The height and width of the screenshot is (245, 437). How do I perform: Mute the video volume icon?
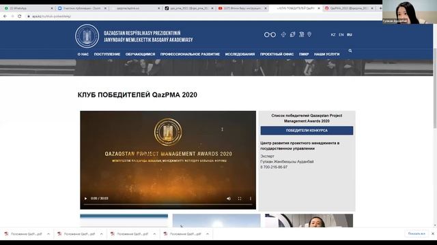click(x=229, y=198)
